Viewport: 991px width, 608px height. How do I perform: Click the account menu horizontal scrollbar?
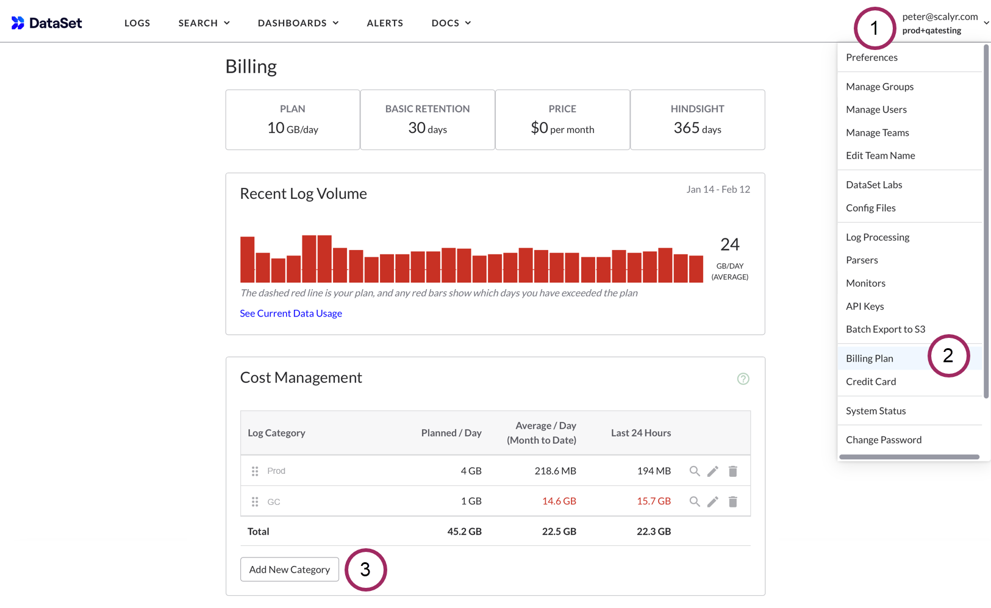909,457
